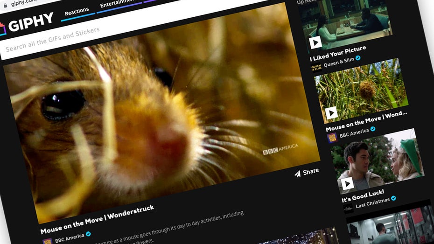
Task: Click the GIPHY logo icon
Action: pos(2,29)
